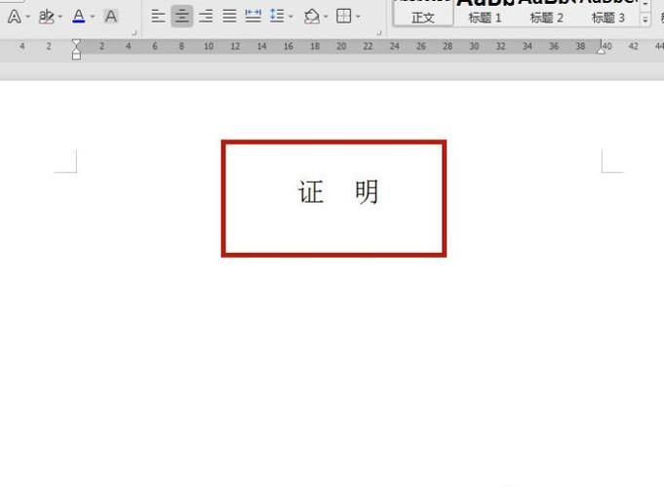This screenshot has height=487, width=664.
Task: Expand the line spacing dropdown arrow
Action: tap(291, 17)
